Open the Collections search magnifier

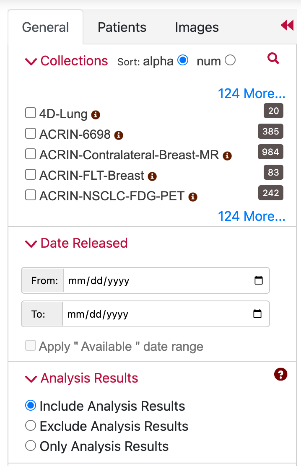pos(273,58)
